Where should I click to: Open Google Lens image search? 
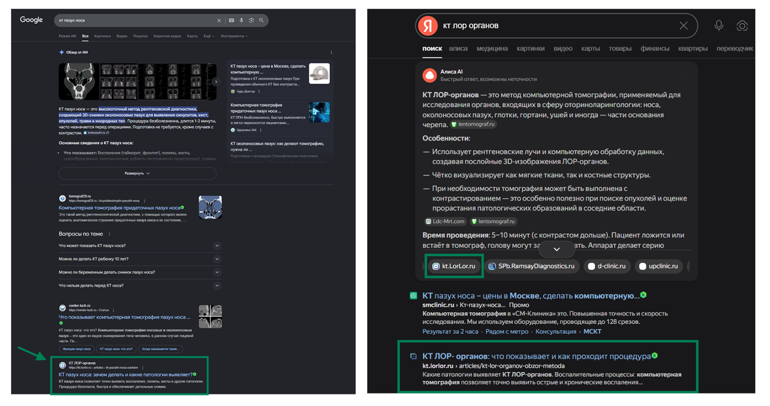[252, 21]
